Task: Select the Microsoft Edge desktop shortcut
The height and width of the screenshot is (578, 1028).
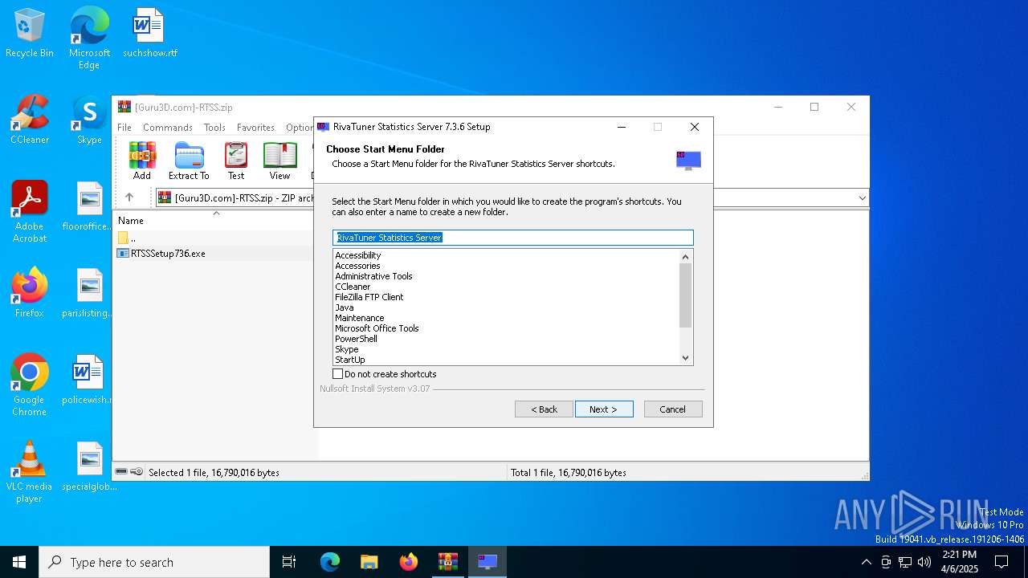Action: (x=89, y=38)
